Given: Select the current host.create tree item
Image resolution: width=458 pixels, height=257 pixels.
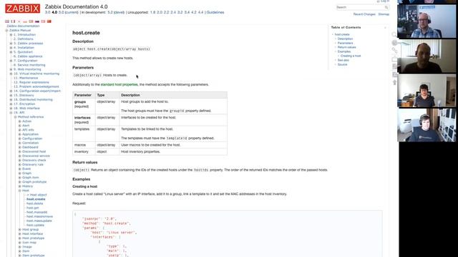Looking at the screenshot, I should pos(36,199).
